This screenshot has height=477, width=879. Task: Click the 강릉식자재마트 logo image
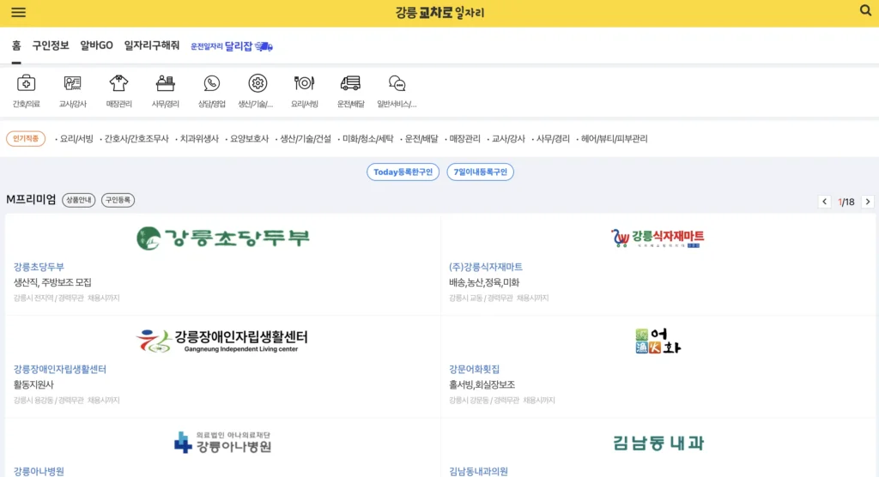point(658,238)
